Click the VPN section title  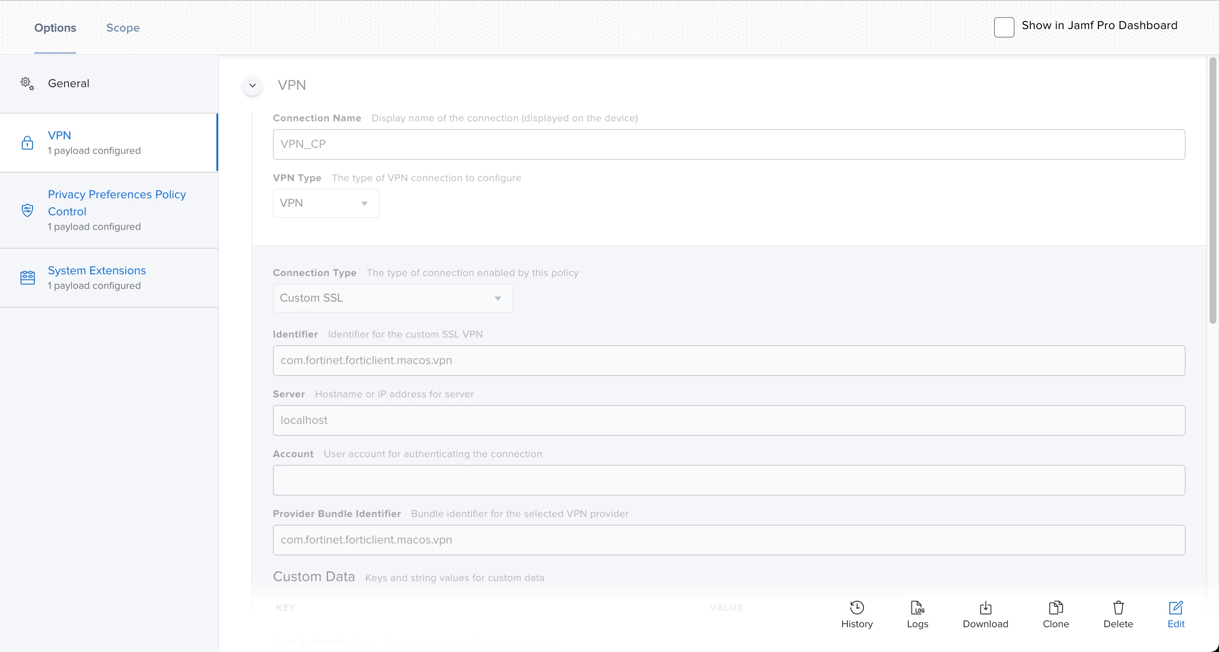point(292,85)
